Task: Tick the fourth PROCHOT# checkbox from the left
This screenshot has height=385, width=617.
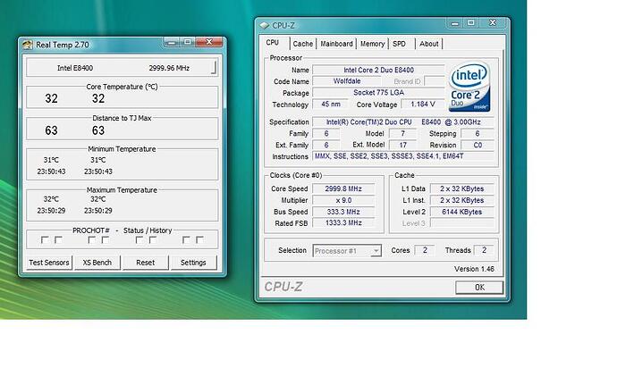Action: tap(105, 239)
